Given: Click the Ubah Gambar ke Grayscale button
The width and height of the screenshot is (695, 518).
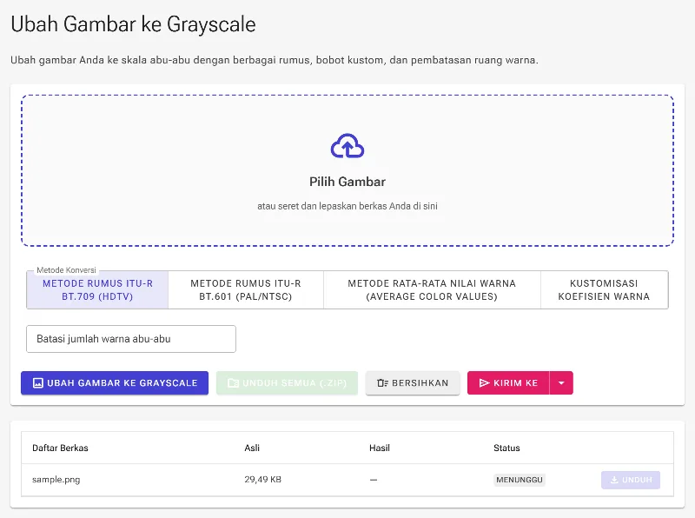Looking at the screenshot, I should point(115,382).
